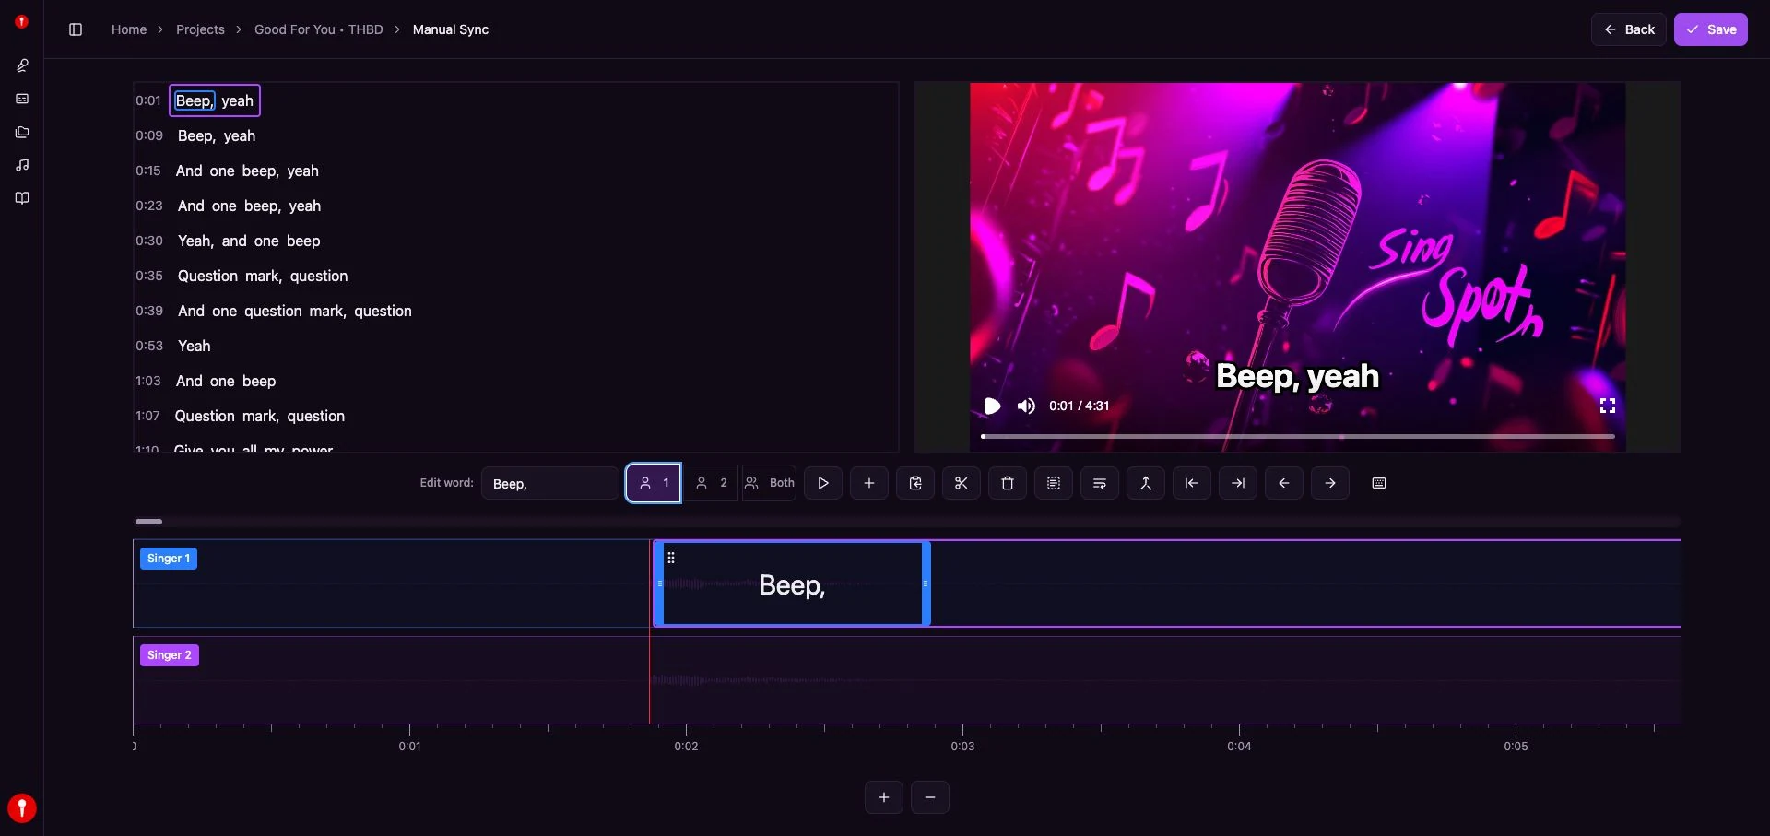Click the Singer 2 track label
1770x836 pixels.
point(170,655)
